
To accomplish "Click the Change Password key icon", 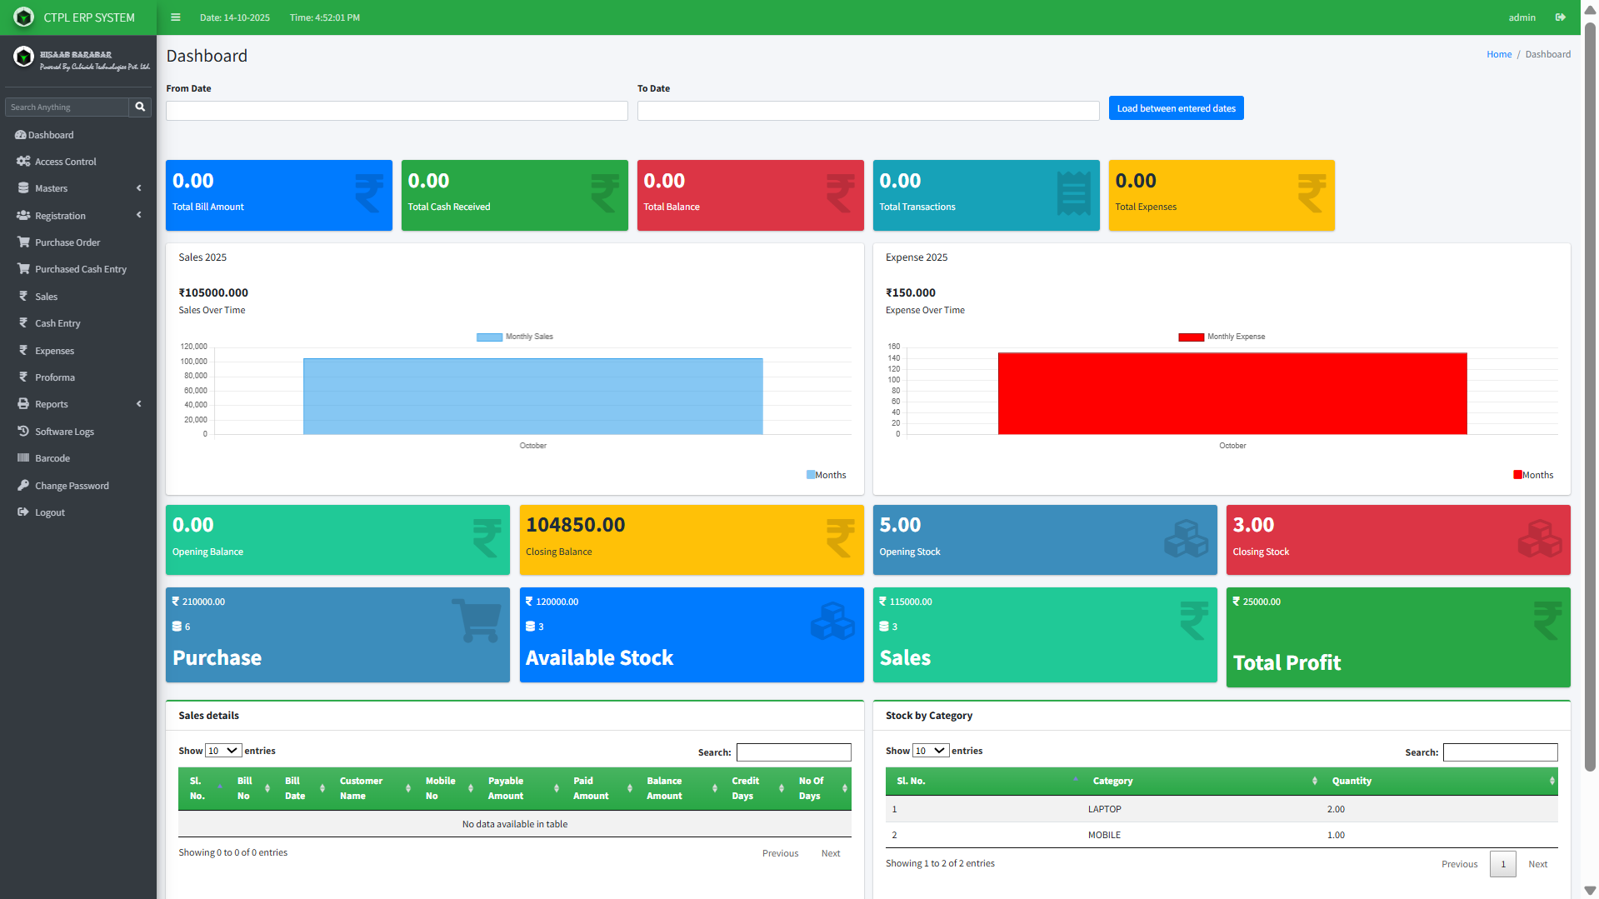I will [23, 486].
